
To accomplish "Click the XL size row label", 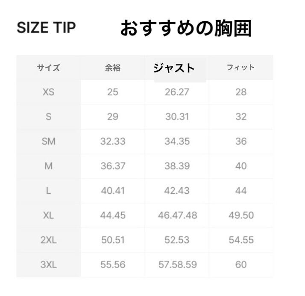I will point(49,216).
